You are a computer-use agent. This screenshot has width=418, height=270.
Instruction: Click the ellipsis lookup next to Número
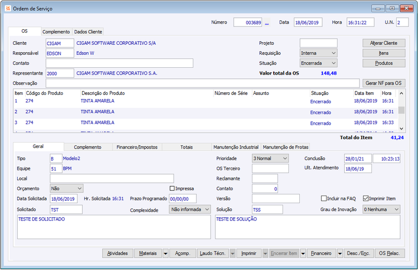(267, 22)
